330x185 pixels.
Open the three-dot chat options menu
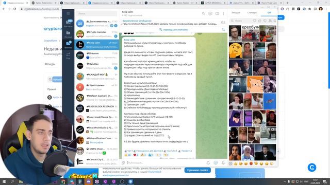point(223,13)
